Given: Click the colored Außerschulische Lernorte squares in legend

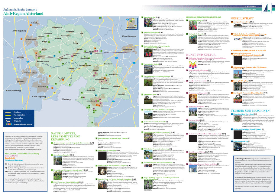Looking at the screenshot, I should [9, 124].
